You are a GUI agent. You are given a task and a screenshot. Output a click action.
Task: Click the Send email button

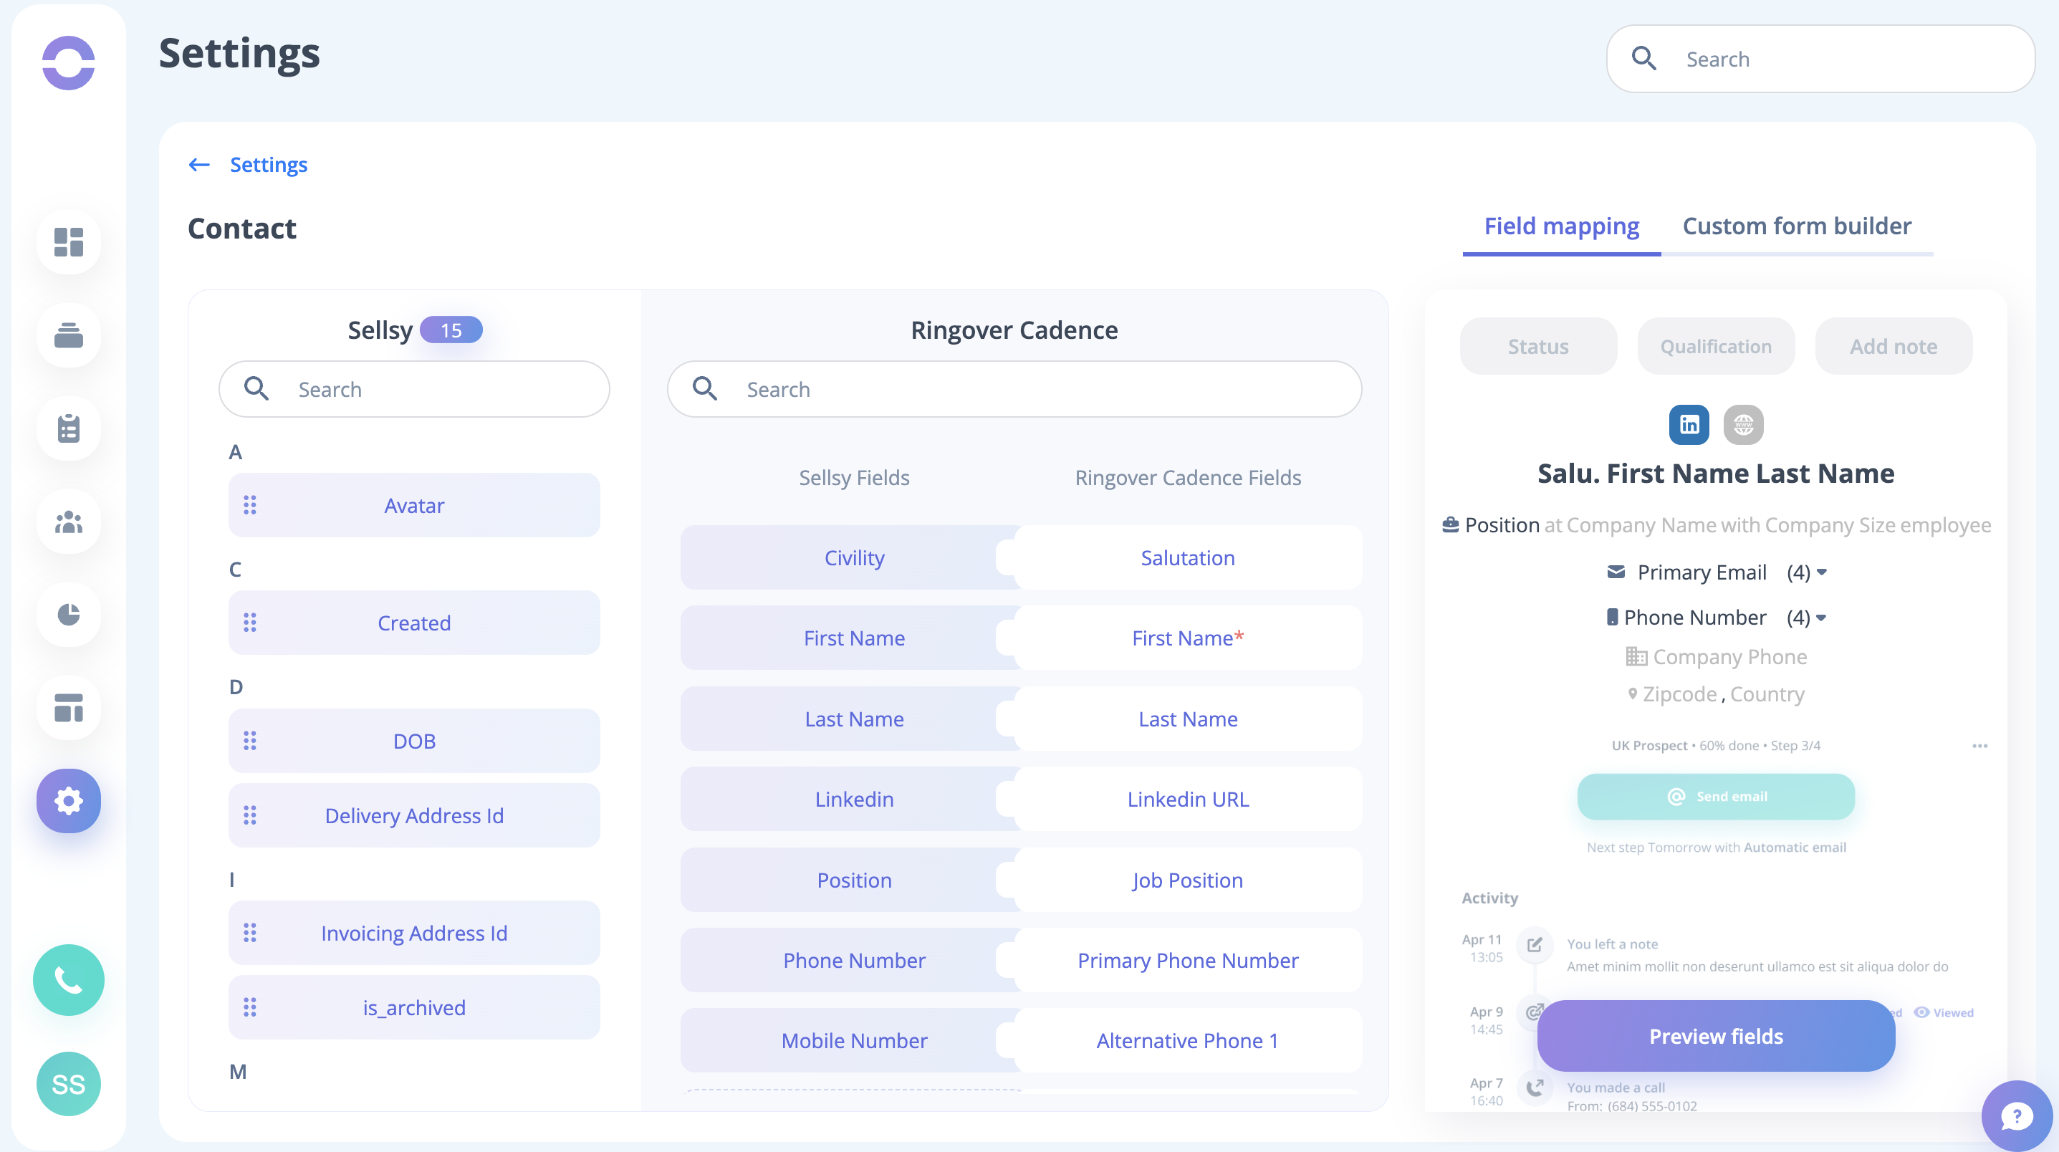coord(1715,796)
